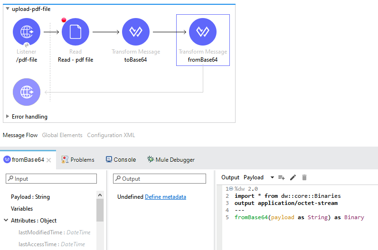Image resolution: width=378 pixels, height=250 pixels.
Task: Click the fromBase64(payload as String) line
Action: coord(299,217)
